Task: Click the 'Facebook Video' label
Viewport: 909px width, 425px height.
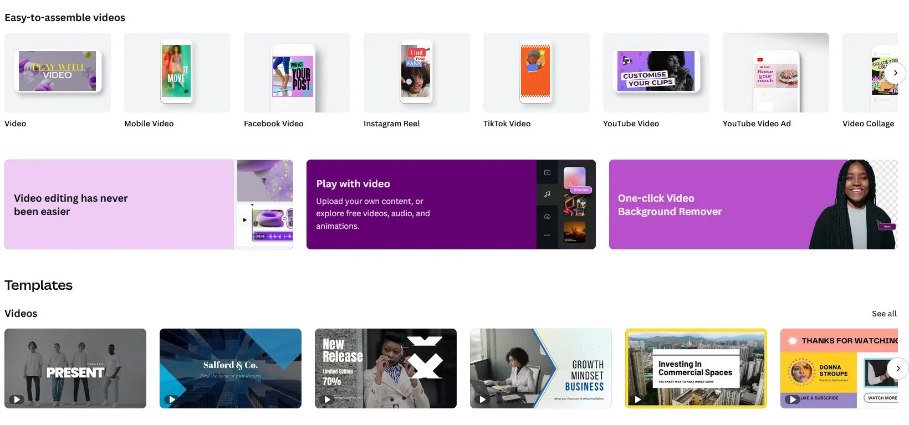Action: 274,124
